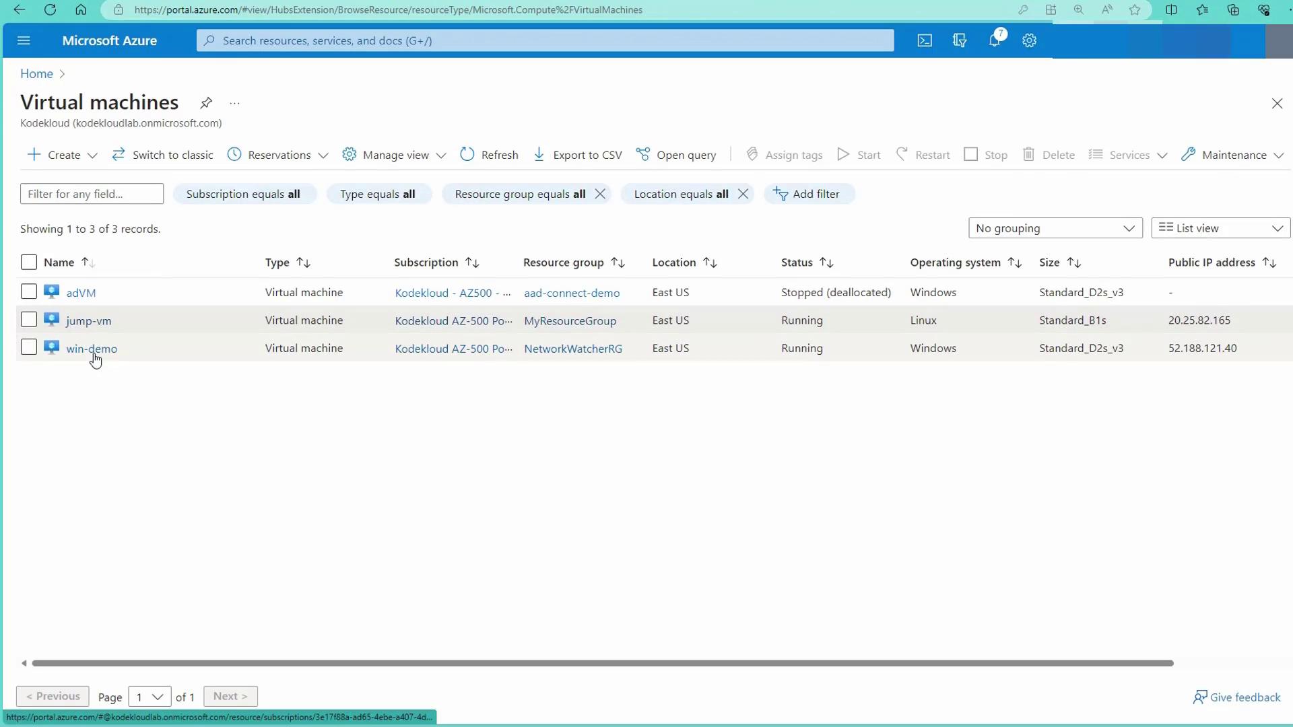
Task: Sort by the Resource group column
Action: pos(574,263)
